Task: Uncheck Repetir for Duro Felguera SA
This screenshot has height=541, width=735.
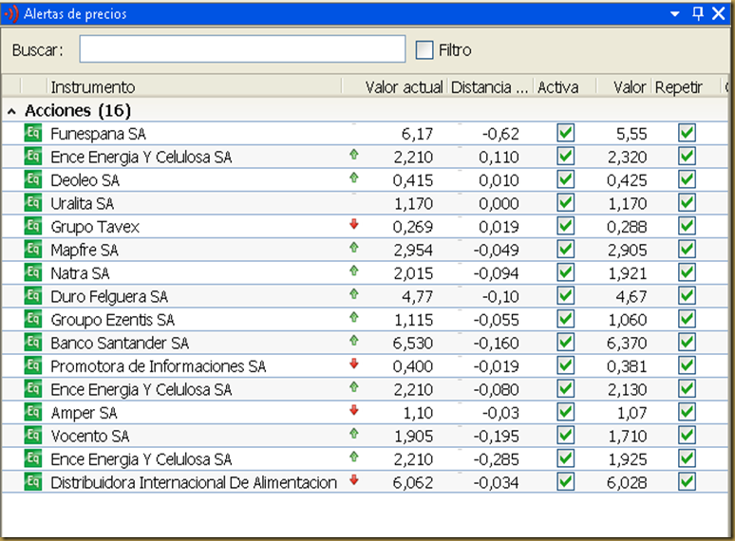Action: point(687,296)
